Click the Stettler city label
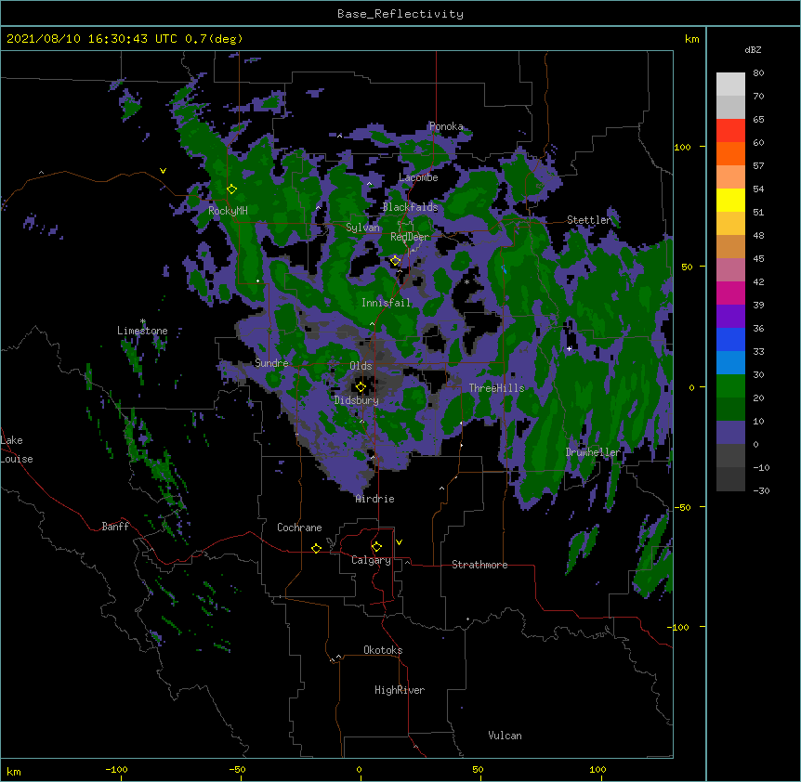The height and width of the screenshot is (782, 801). [589, 220]
